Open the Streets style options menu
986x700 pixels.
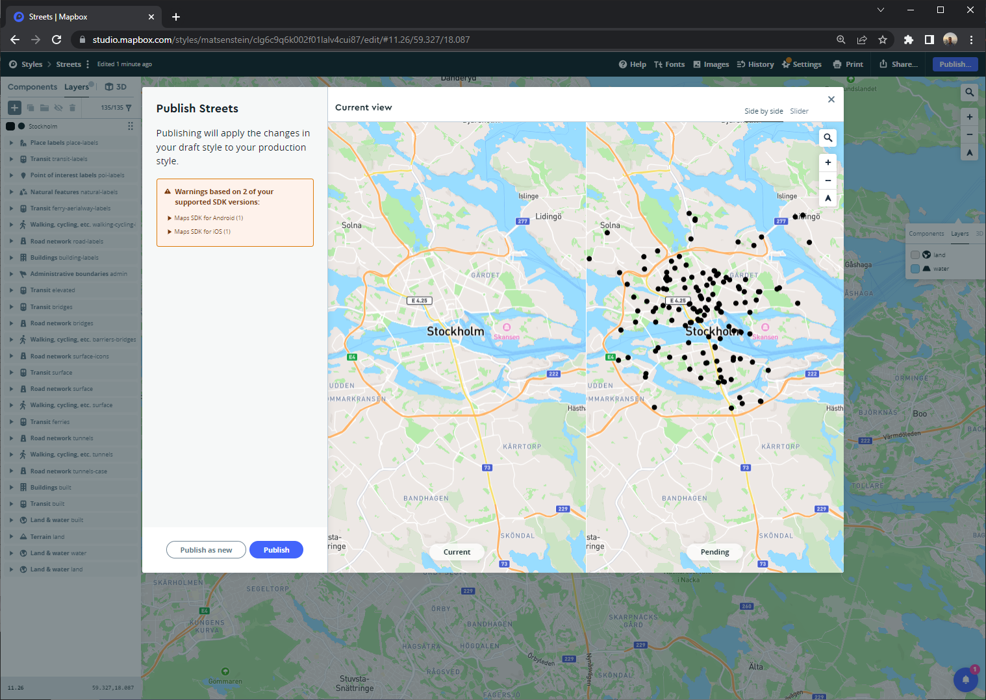click(x=88, y=64)
